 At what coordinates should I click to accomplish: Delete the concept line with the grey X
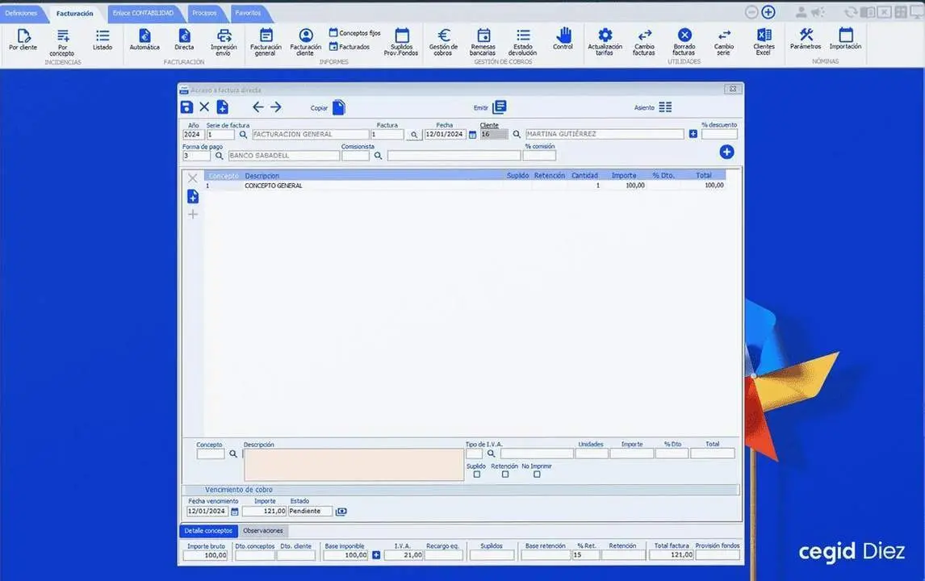coord(192,178)
